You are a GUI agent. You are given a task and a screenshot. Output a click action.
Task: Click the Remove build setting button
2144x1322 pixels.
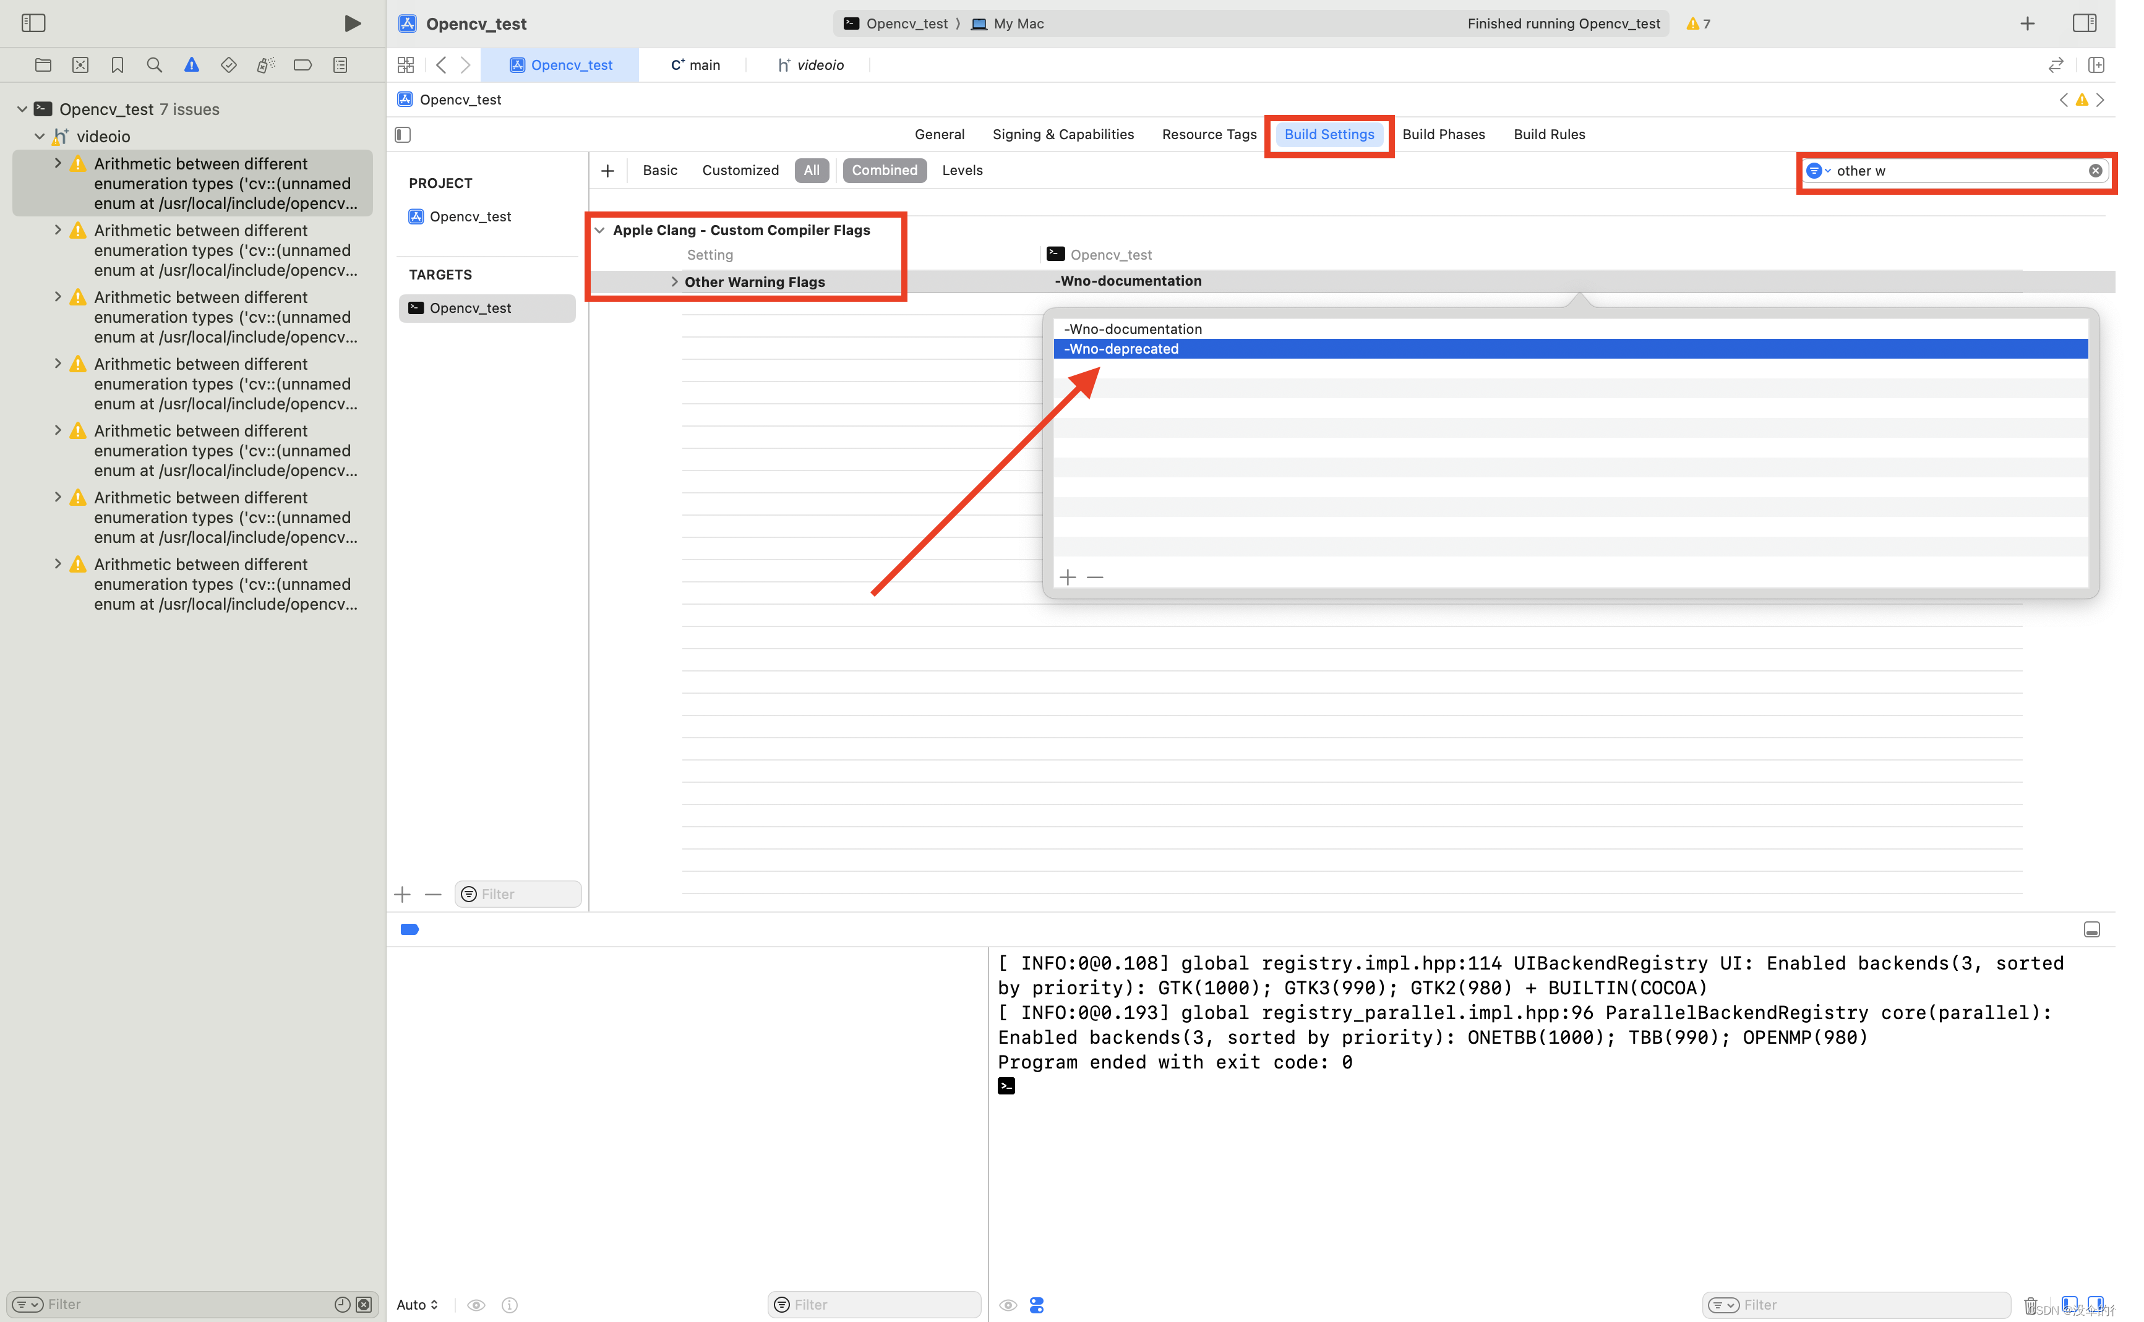[x=1097, y=577]
